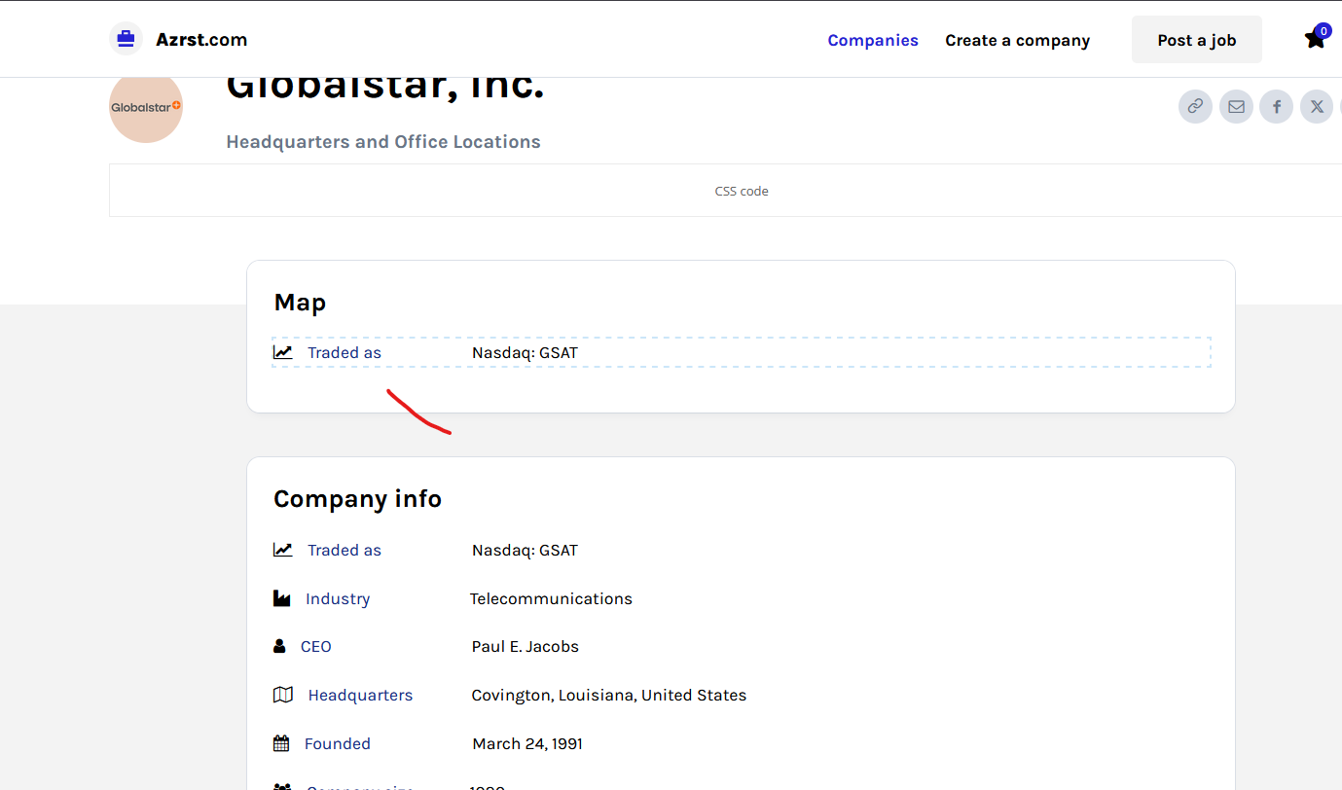Click the Azrst.com briefcase logo icon
Image resolution: width=1342 pixels, height=790 pixels.
click(126, 39)
